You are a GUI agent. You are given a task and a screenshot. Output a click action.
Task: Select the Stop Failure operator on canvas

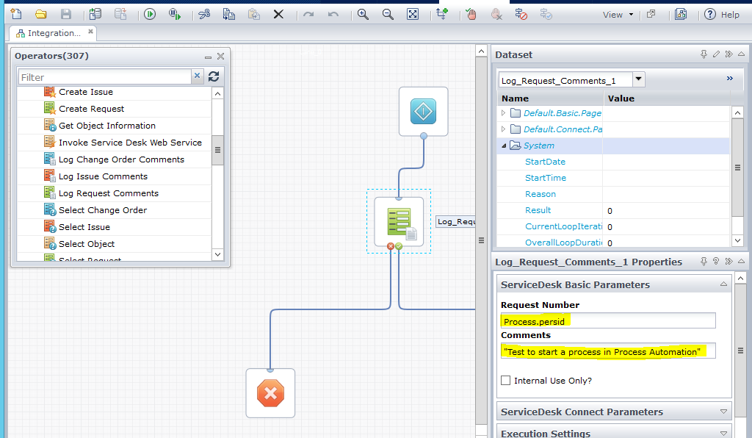click(x=270, y=393)
